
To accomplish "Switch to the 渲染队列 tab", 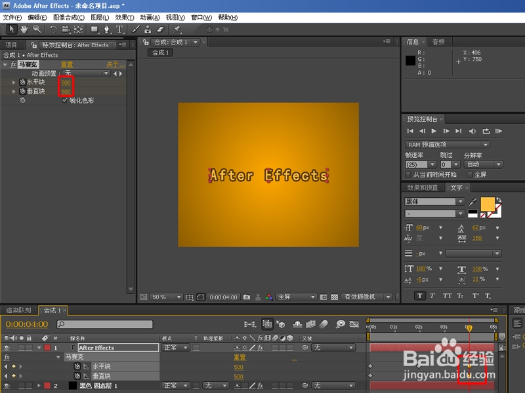I will tap(18, 310).
